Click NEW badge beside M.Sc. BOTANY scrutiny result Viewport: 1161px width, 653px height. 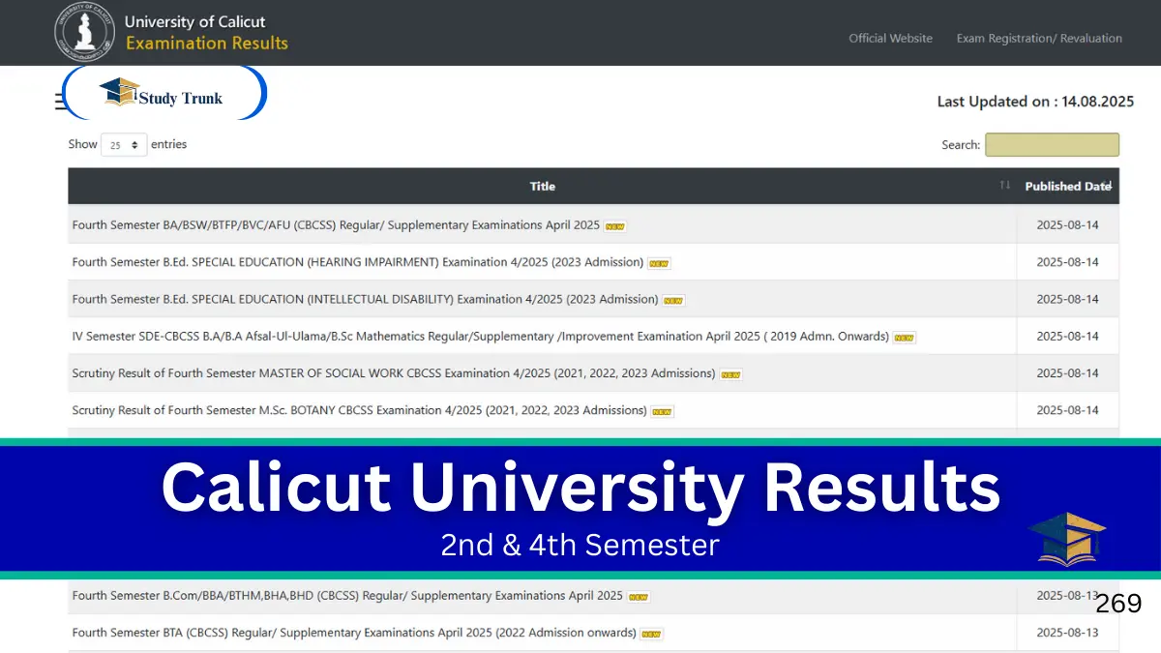[662, 412]
